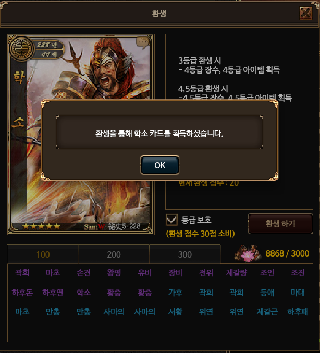Switch to the 200 tab
This screenshot has width=320, height=353.
(x=114, y=254)
